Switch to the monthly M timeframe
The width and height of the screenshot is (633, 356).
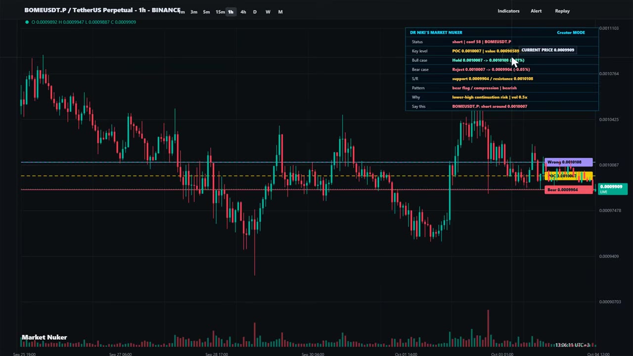[x=280, y=12]
